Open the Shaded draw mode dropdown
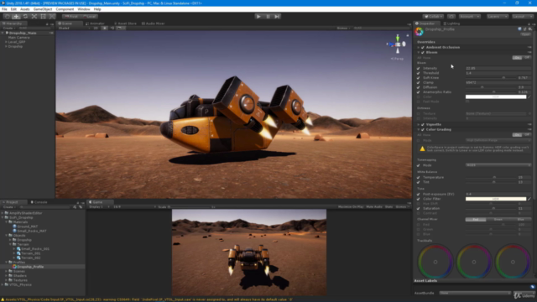 tap(74, 28)
